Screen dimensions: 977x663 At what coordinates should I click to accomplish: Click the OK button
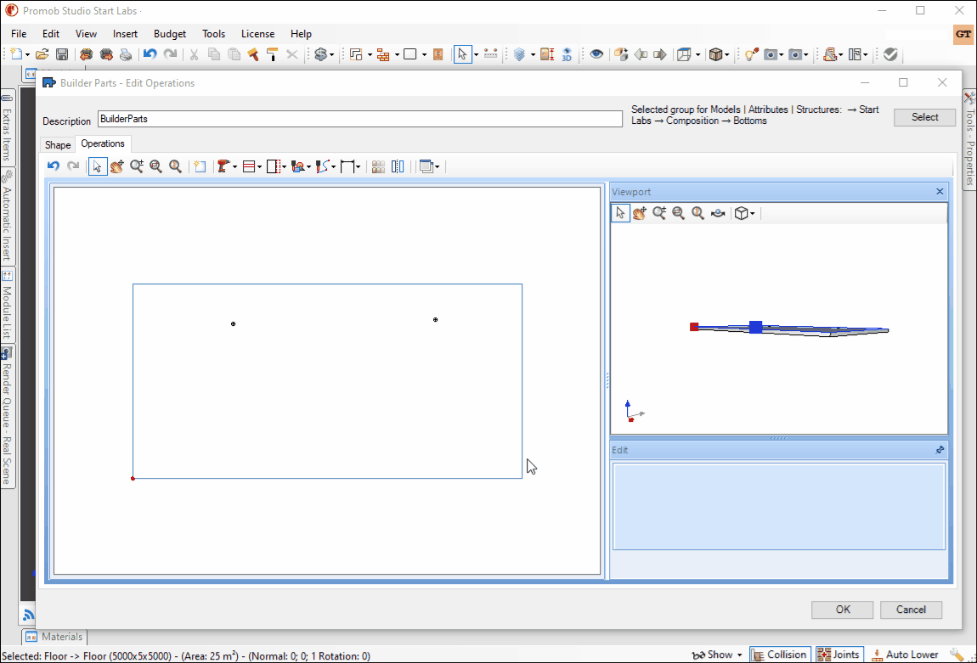pos(842,610)
